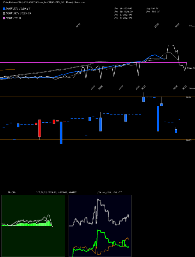195x257 pixels.
Task: Click the 1045 top value label
Action: click(x=177, y=25)
